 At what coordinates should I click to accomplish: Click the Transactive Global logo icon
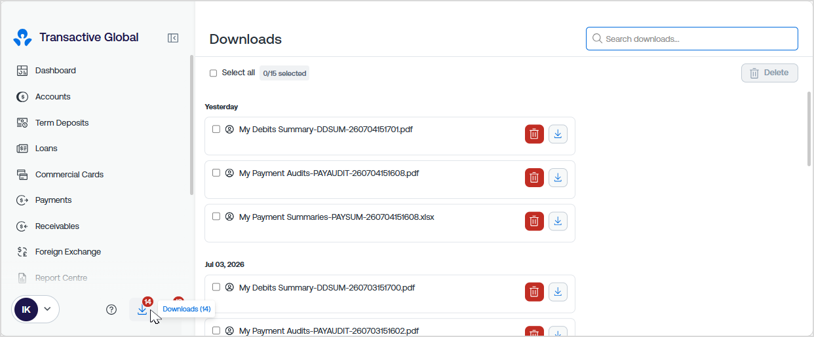coord(22,38)
